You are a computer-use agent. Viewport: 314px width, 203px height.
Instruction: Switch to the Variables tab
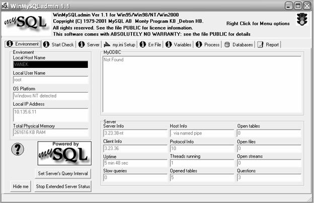click(x=179, y=44)
